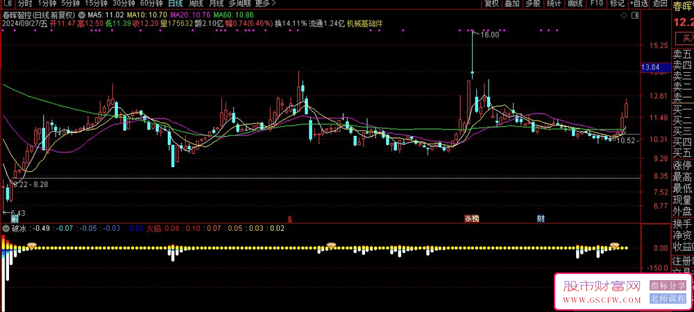The width and height of the screenshot is (694, 312).
Task: Select the 30分钟 period tab
Action: 124,3
